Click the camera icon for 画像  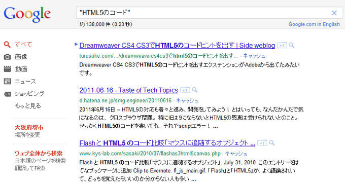(7, 57)
